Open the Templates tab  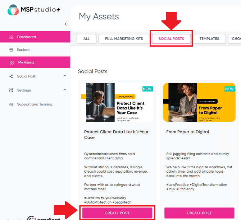click(209, 39)
